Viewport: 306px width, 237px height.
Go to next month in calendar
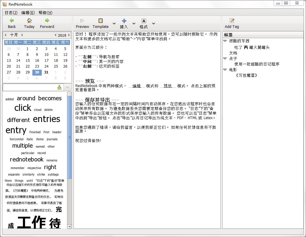click(22, 35)
